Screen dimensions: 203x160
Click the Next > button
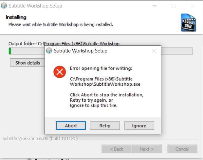click(147, 149)
